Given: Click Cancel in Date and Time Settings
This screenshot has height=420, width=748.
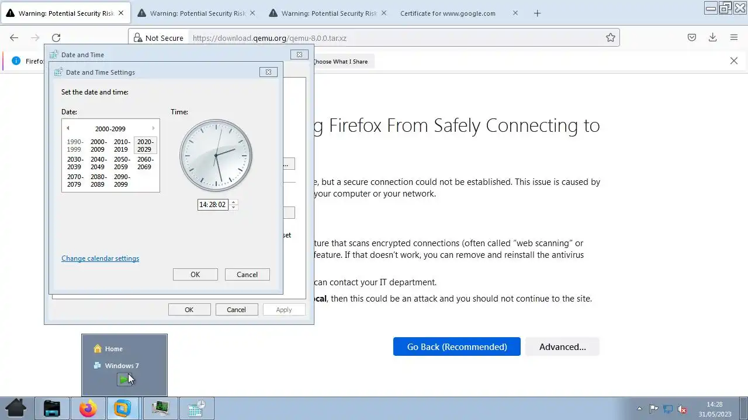Looking at the screenshot, I should tap(247, 275).
